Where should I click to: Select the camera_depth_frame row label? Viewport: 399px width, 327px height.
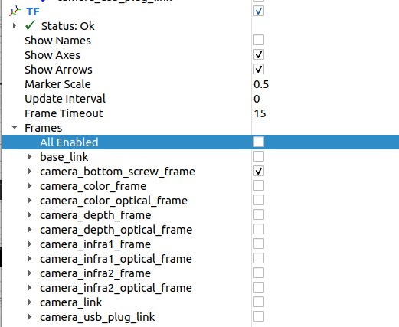click(96, 215)
